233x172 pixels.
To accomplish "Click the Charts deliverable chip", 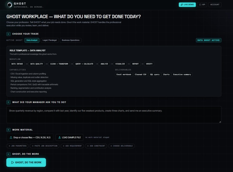I will click(166, 74).
